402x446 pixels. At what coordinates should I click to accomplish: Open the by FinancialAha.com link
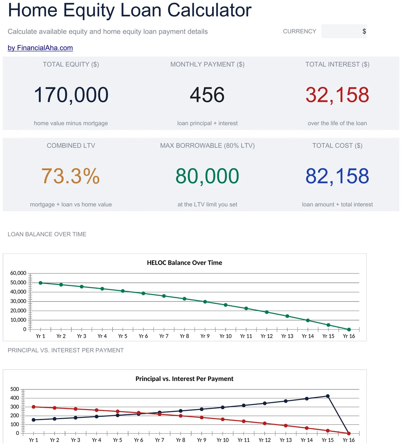pos(40,48)
